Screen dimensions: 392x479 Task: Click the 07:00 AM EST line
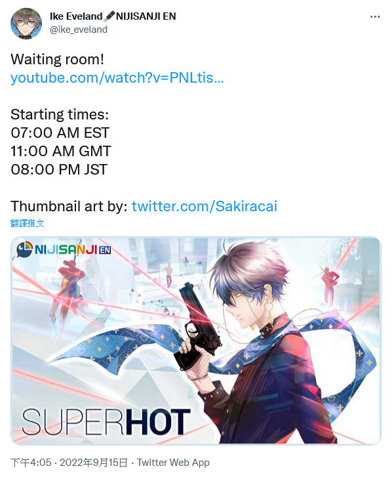tap(60, 133)
